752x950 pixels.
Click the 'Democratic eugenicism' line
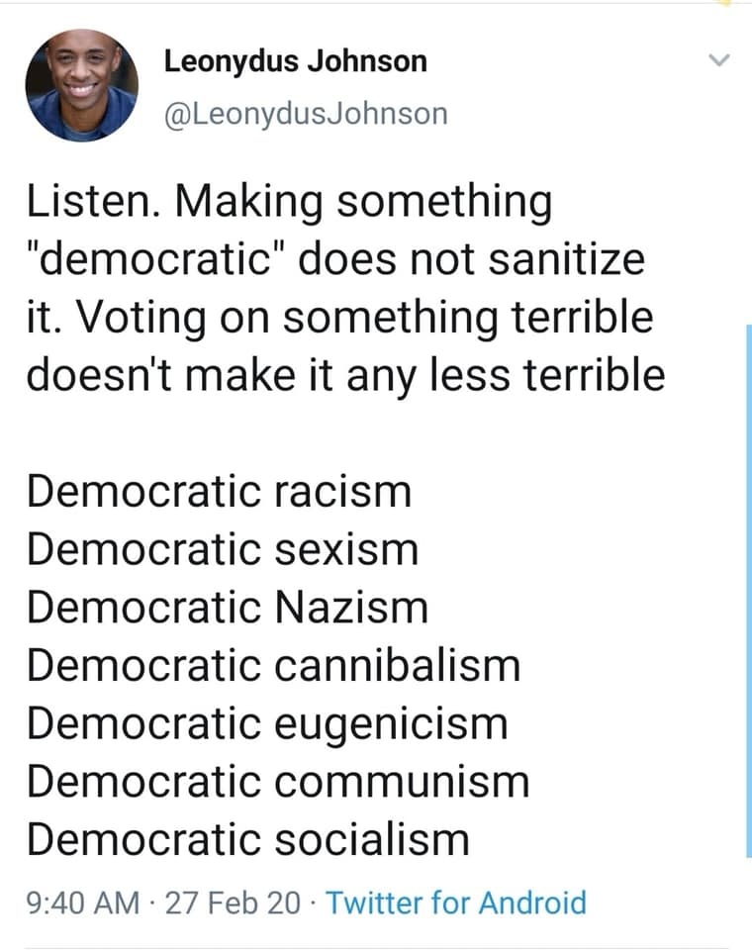[x=267, y=724]
